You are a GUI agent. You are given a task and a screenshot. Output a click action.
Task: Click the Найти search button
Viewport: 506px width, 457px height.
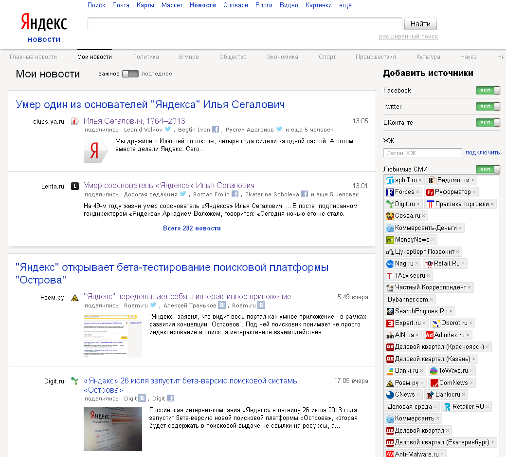(x=420, y=24)
